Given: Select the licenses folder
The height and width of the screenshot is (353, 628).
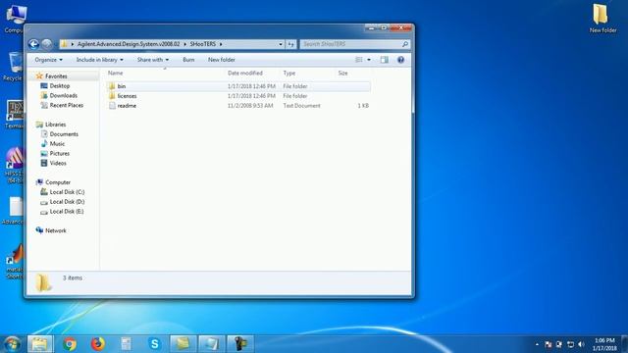Looking at the screenshot, I should 238,96.
